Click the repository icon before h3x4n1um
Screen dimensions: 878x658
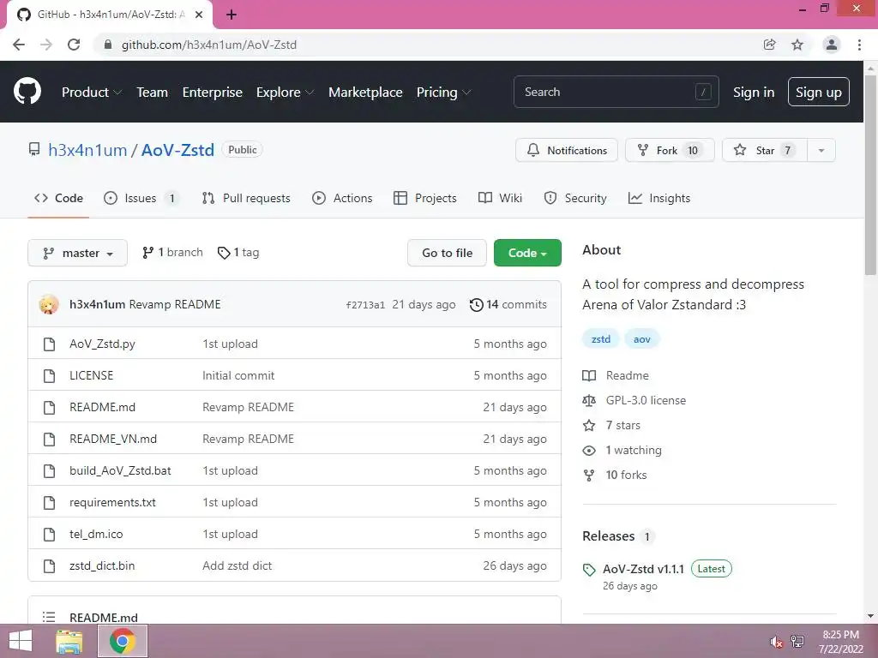click(x=34, y=149)
